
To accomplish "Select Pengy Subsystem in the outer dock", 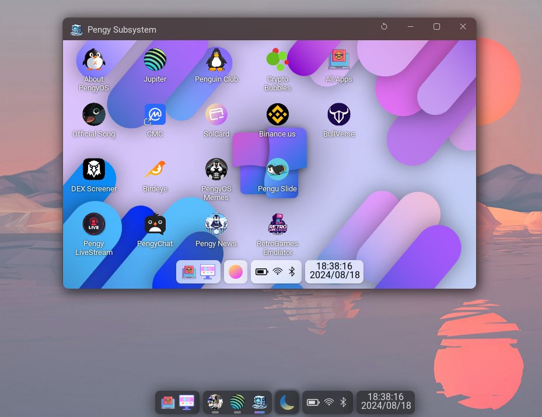I will (x=260, y=402).
